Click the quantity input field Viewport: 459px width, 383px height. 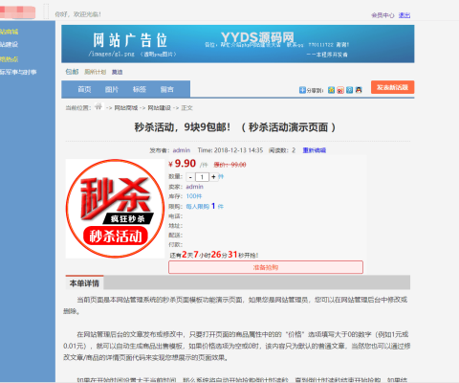202,177
